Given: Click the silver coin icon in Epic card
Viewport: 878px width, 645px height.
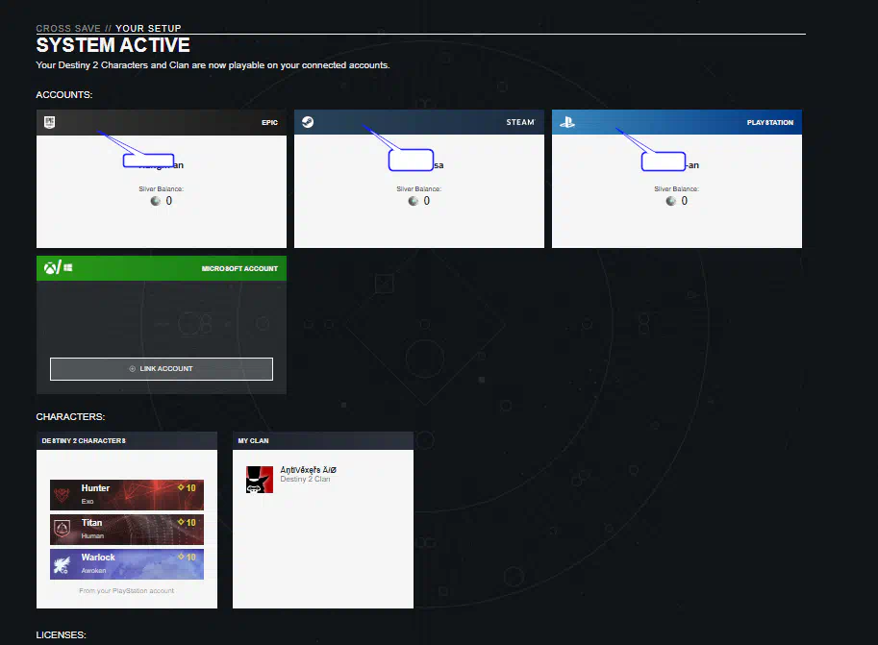Looking at the screenshot, I should 156,201.
